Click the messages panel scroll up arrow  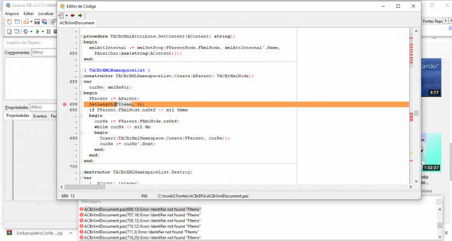[x=439, y=210]
